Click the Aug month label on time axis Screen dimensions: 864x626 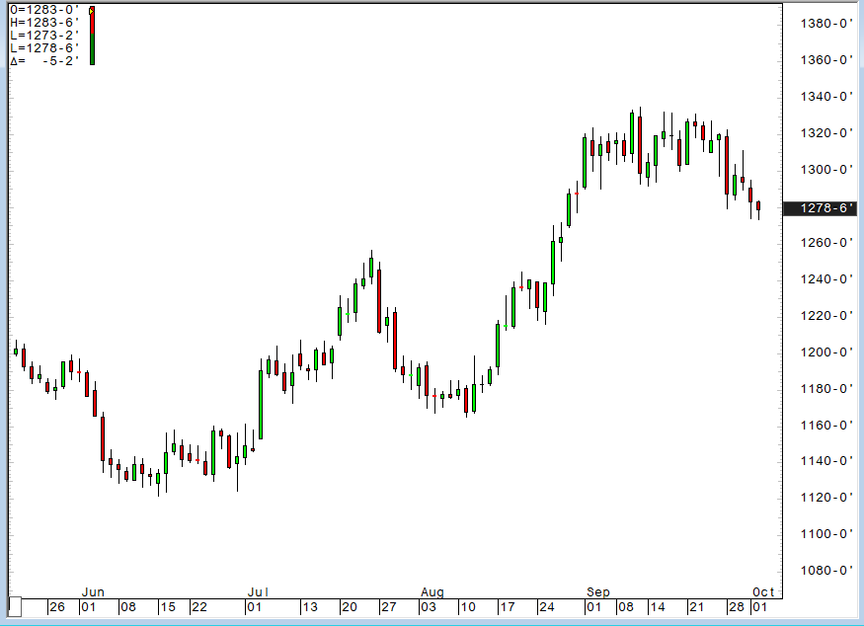[432, 591]
